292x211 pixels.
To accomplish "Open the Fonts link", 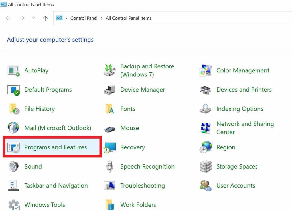I will coord(128,109).
